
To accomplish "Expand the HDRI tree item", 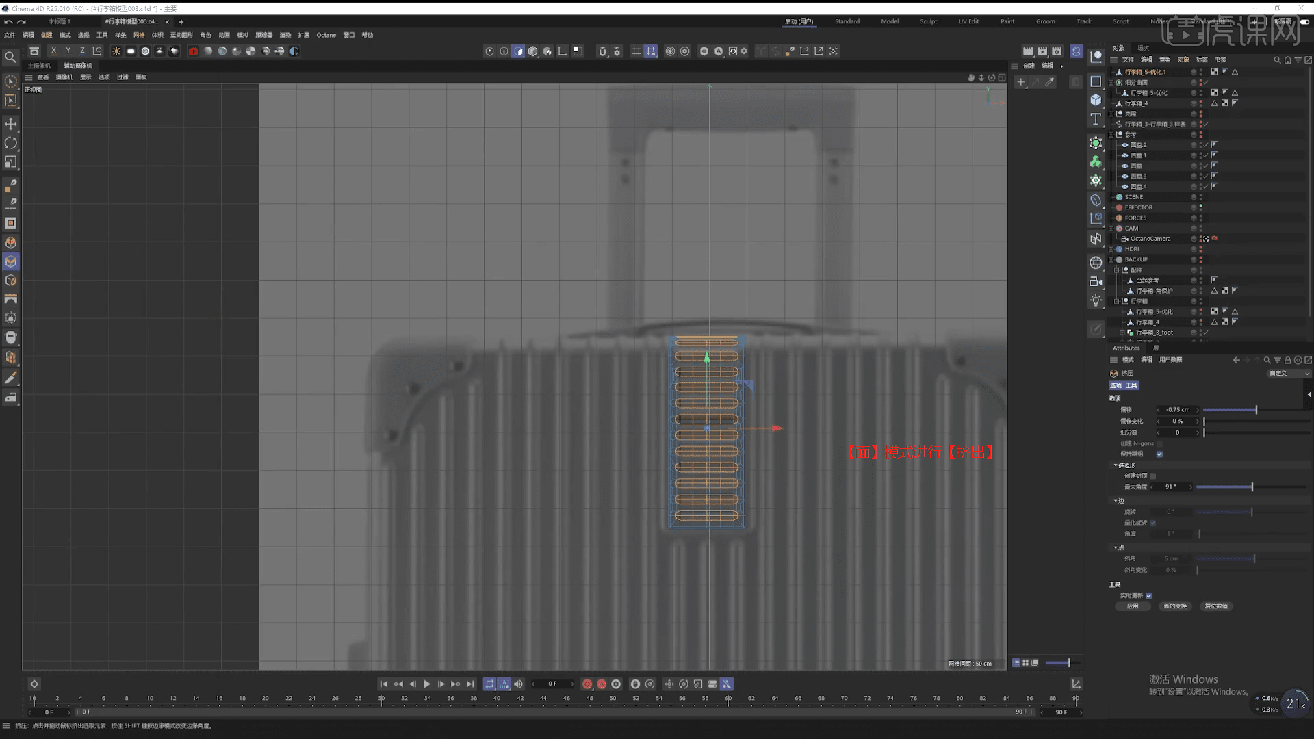I will coord(1111,250).
